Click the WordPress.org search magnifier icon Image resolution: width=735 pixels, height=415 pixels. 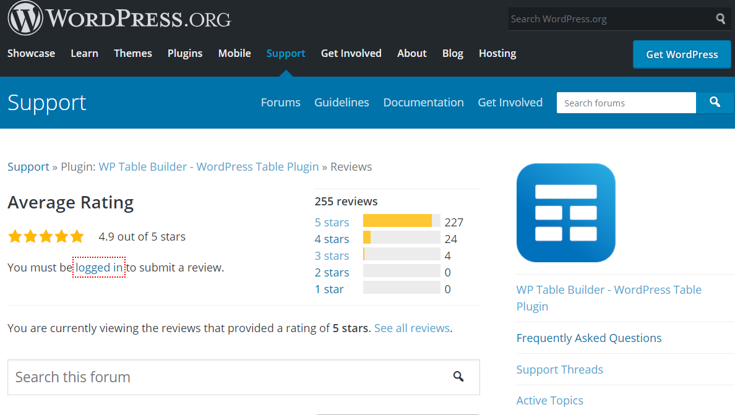point(721,19)
